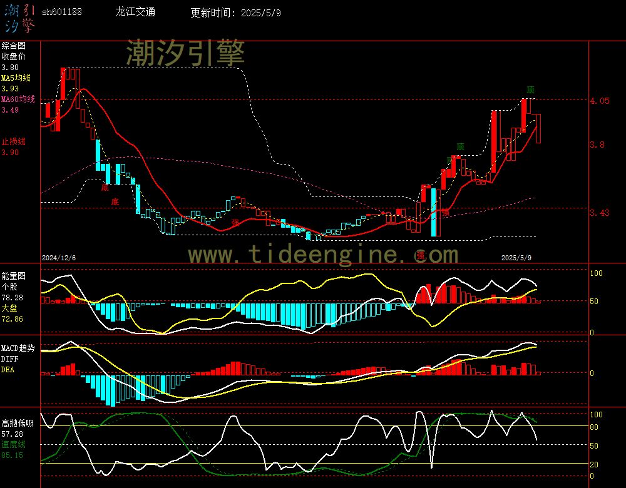Screen dimensions: 626x488
Task: Click the MA60 value 3.49
Action: pyautogui.click(x=10, y=109)
